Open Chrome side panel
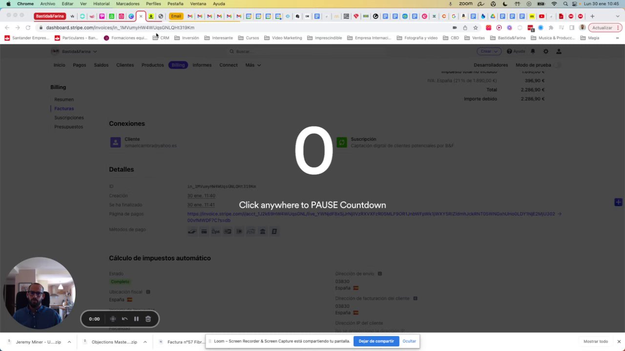The image size is (625, 351). 572,28
